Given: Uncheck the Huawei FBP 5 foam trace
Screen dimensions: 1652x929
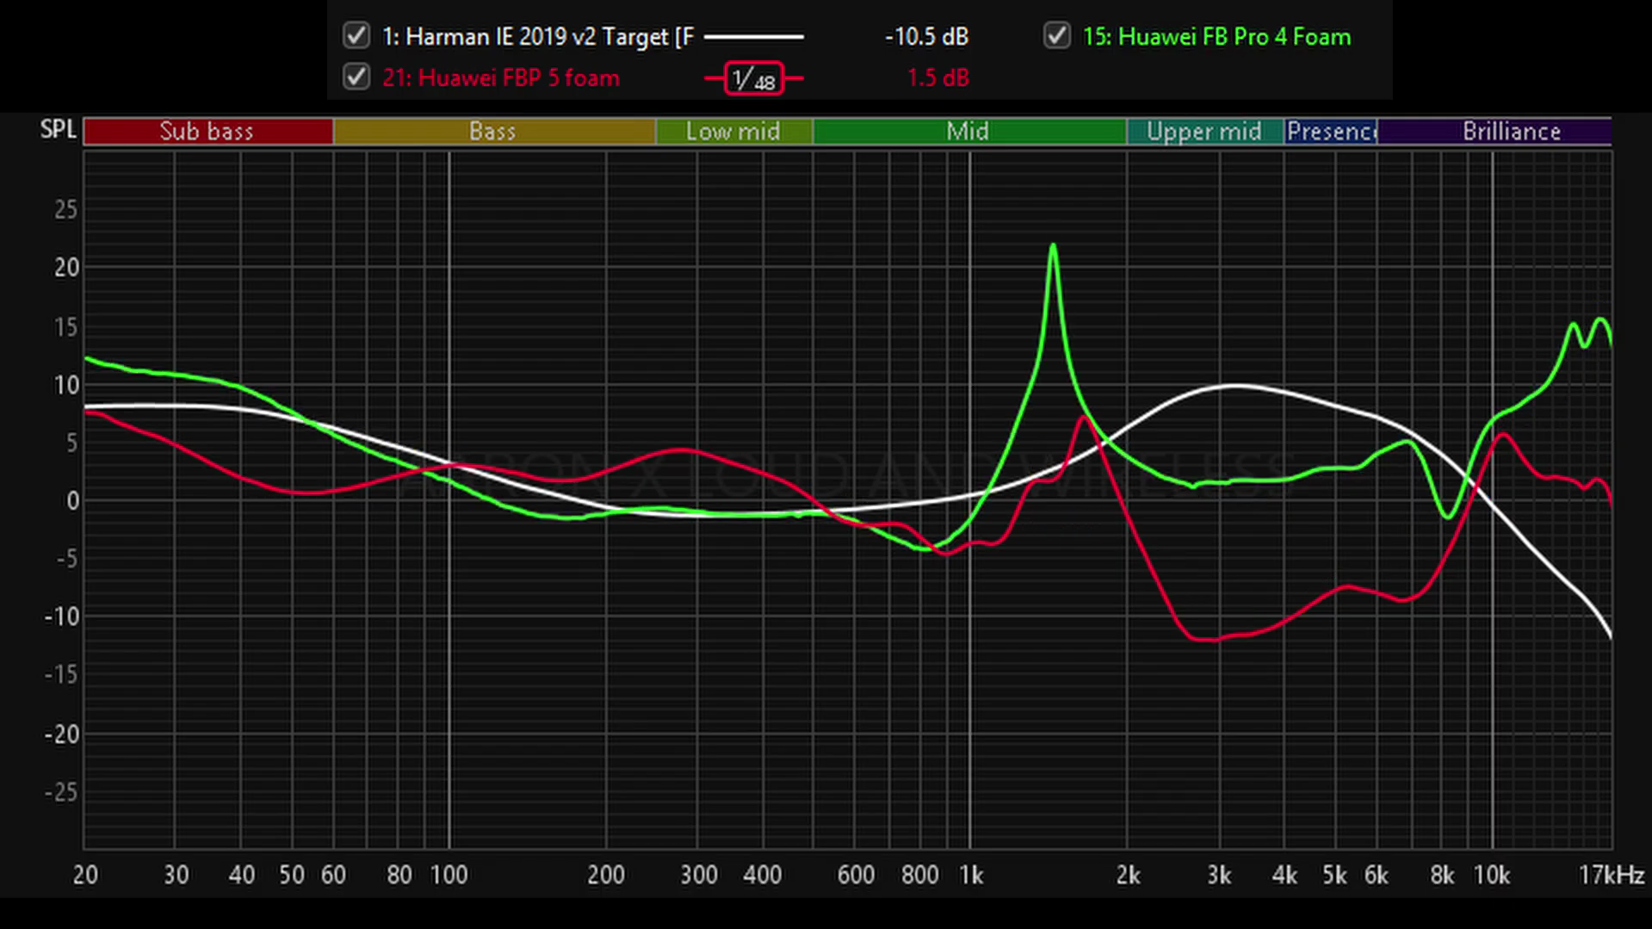Looking at the screenshot, I should pos(356,77).
